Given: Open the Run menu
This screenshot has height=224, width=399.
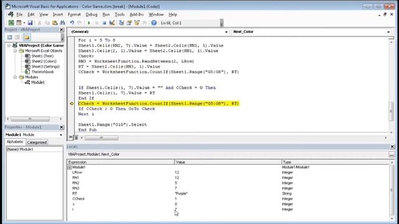Looking at the screenshot, I should (x=106, y=14).
